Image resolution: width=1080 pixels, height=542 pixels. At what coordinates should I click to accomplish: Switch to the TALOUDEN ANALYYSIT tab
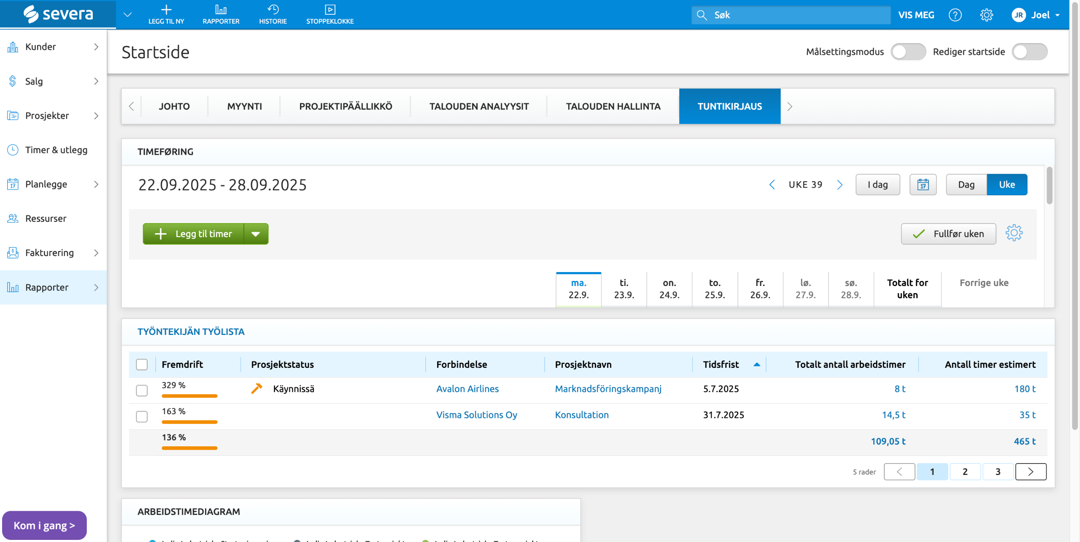pos(479,106)
